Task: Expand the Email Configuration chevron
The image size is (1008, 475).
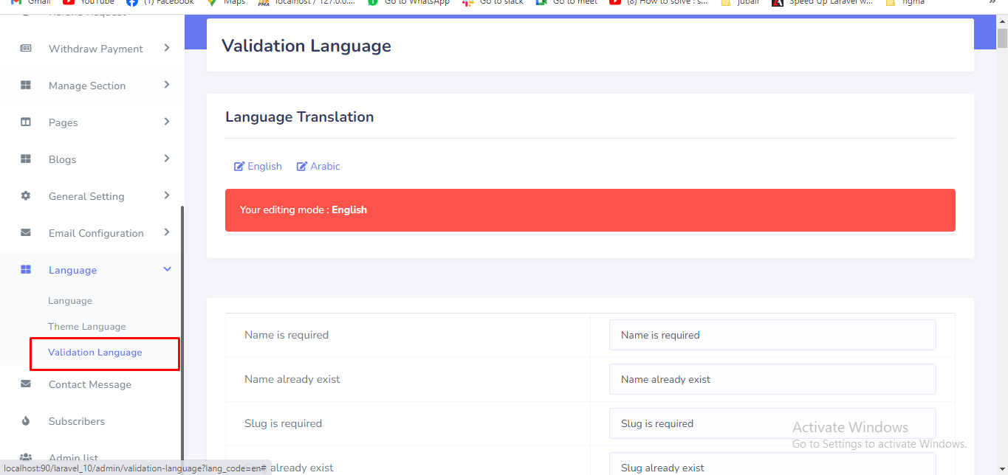Action: tap(167, 232)
